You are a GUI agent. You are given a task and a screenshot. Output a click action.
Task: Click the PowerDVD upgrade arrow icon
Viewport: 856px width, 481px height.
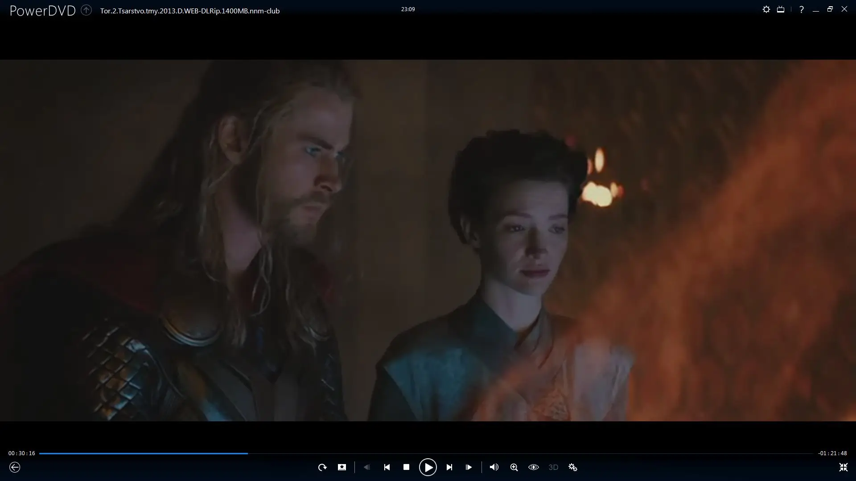(86, 10)
